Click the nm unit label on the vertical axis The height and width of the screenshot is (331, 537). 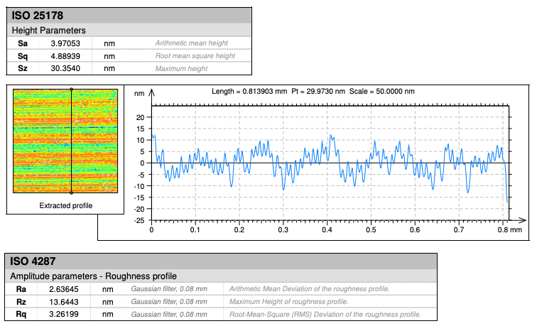tap(139, 93)
